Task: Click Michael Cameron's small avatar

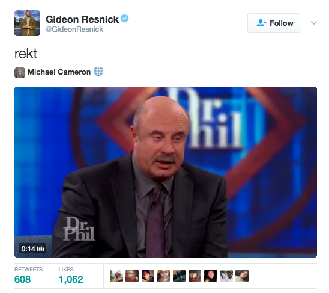Action: click(x=20, y=73)
